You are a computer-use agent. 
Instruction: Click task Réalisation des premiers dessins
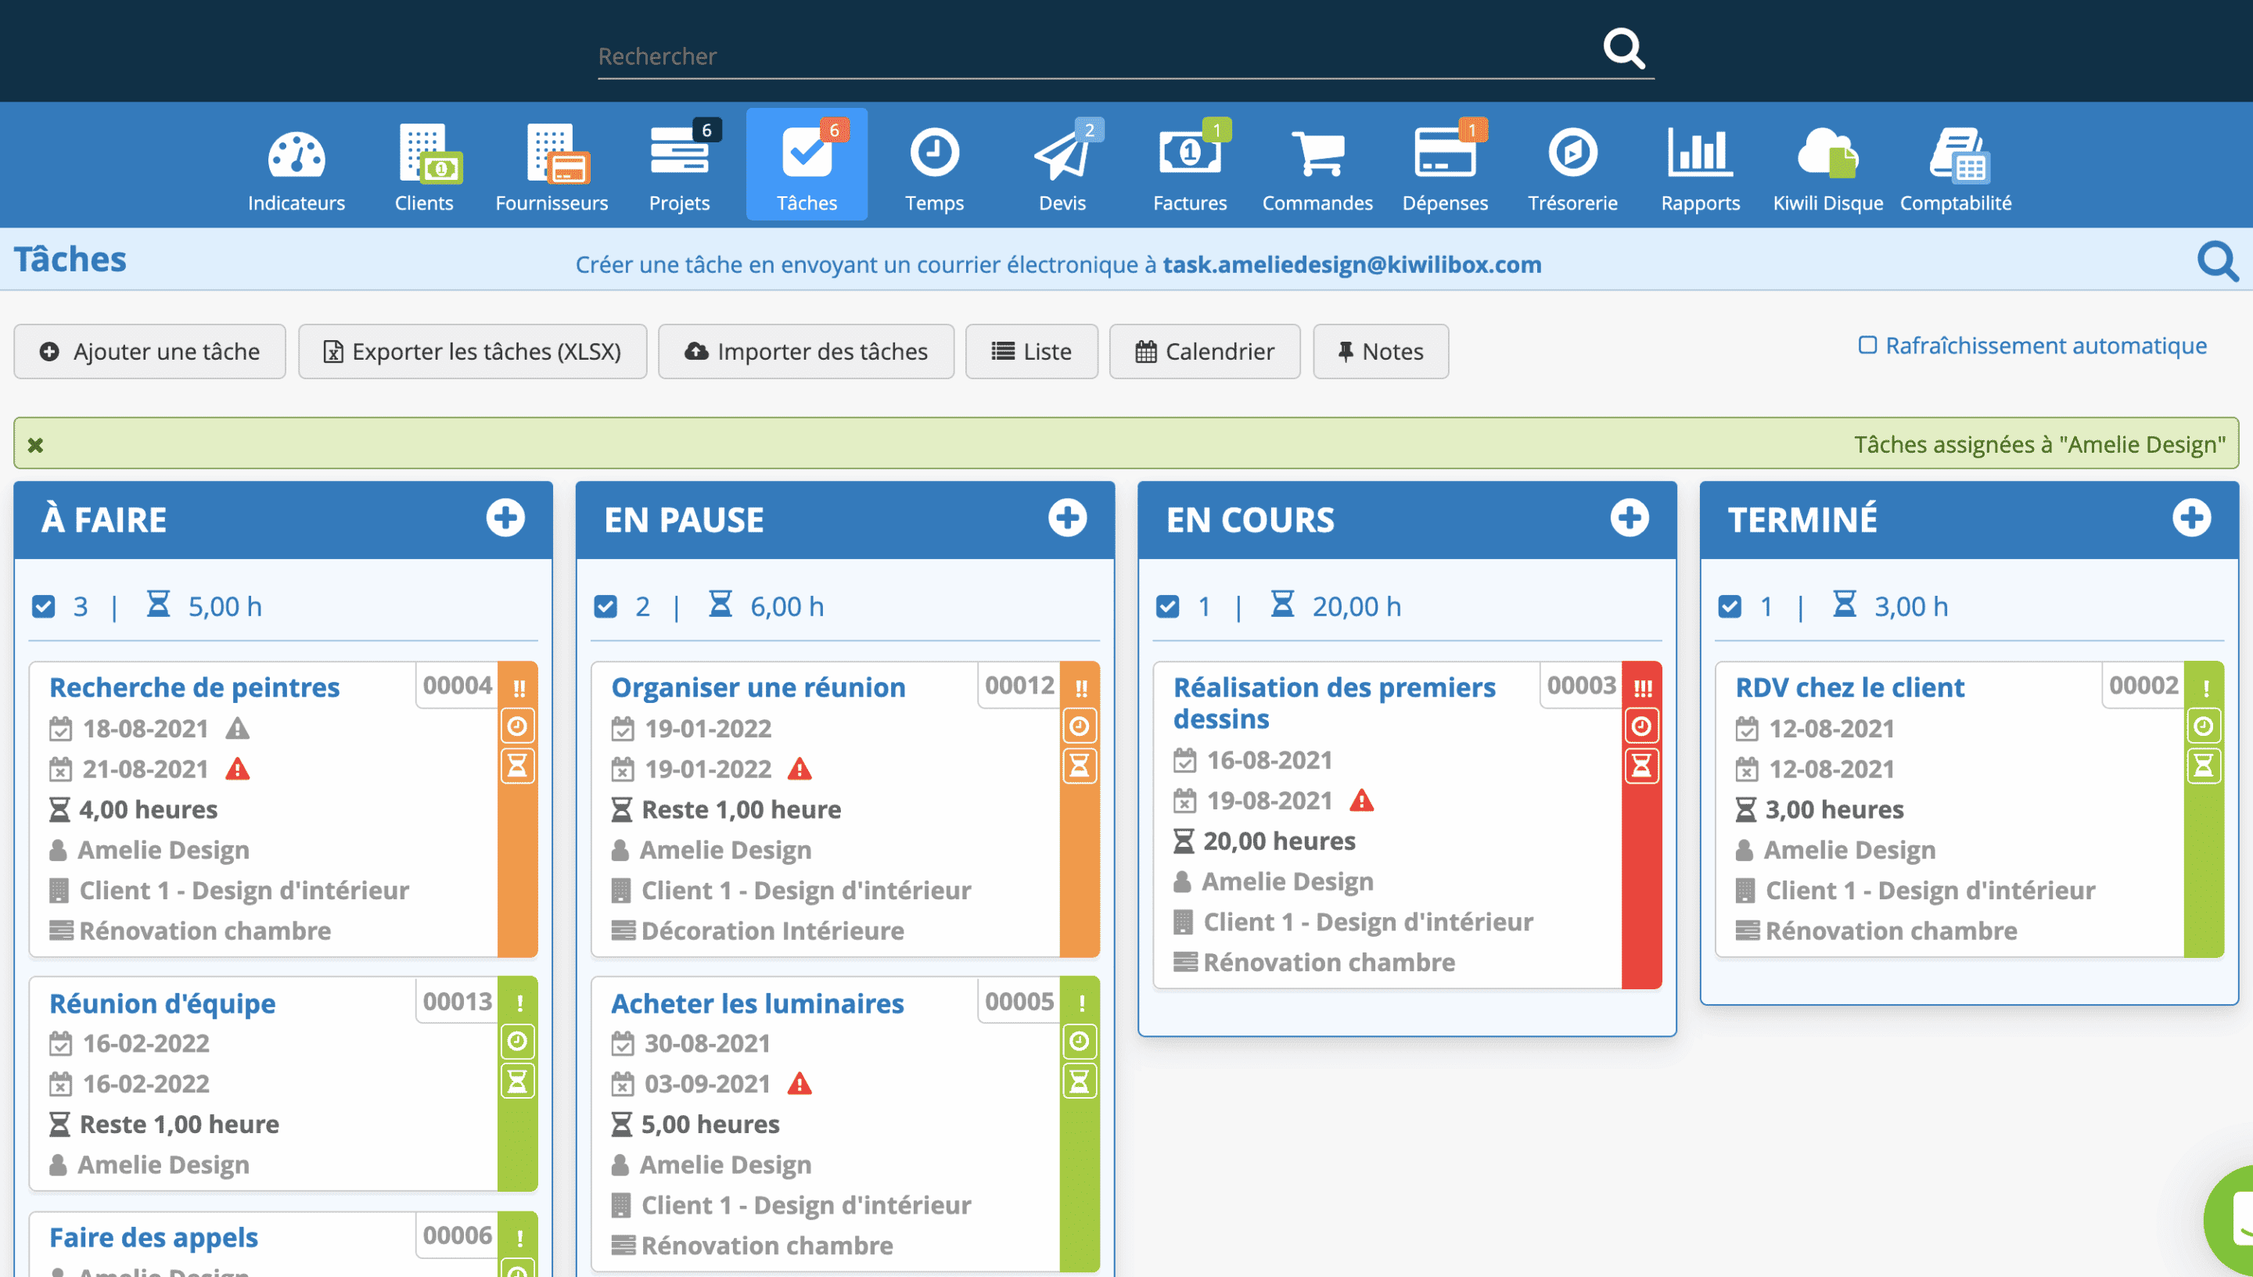[x=1334, y=701]
